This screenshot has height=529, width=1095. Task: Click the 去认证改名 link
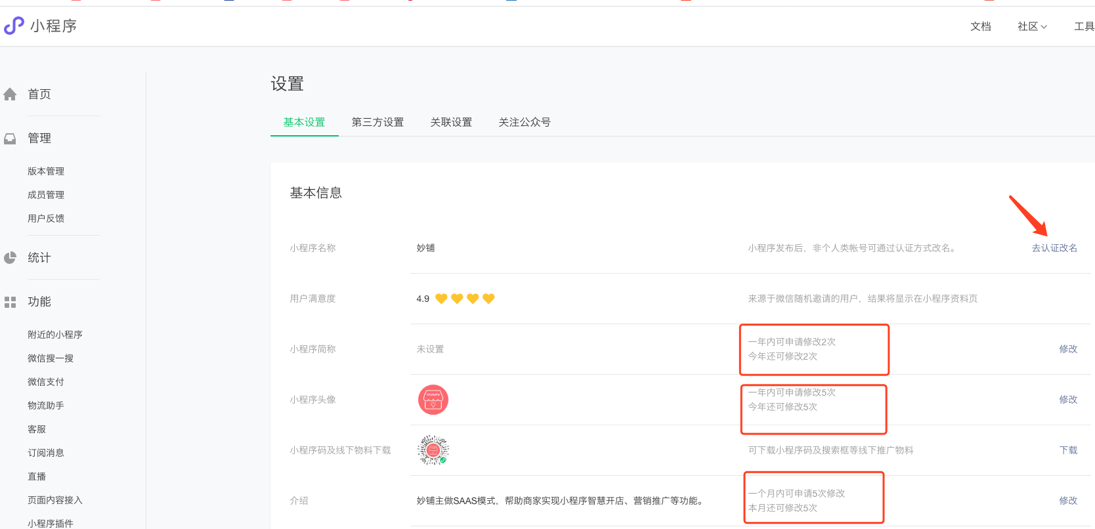pos(1054,248)
